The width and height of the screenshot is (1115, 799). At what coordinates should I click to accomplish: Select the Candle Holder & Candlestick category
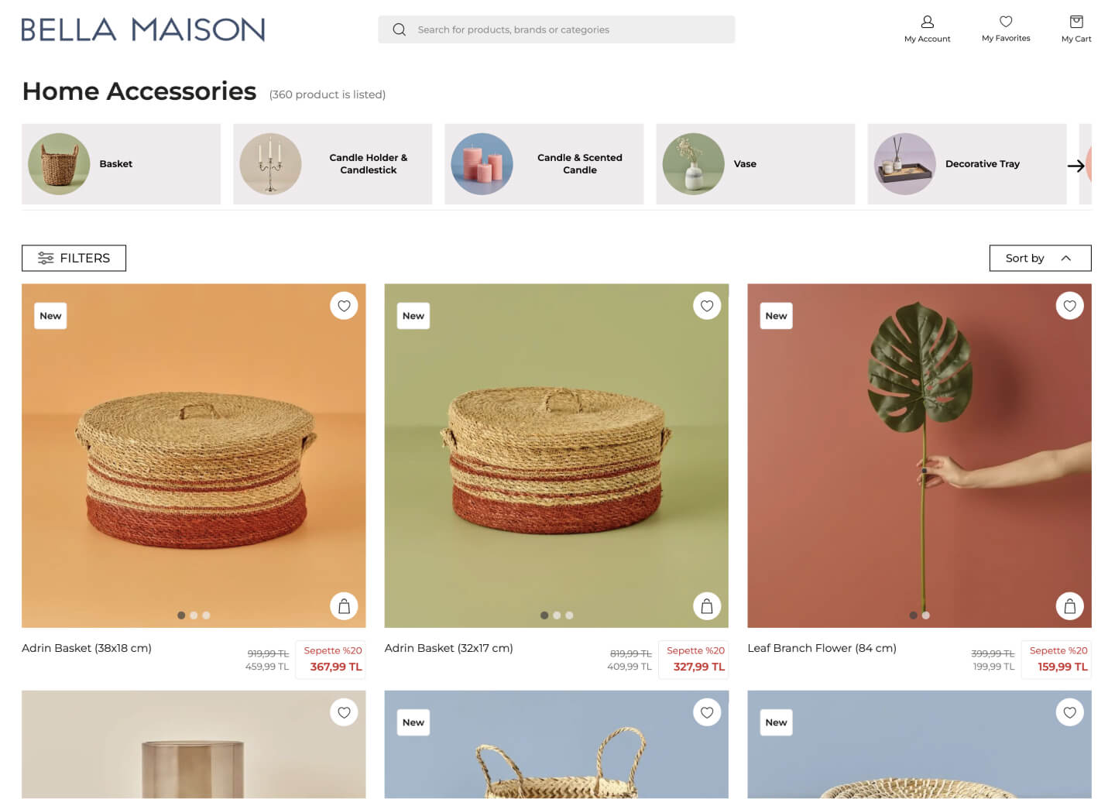(332, 164)
